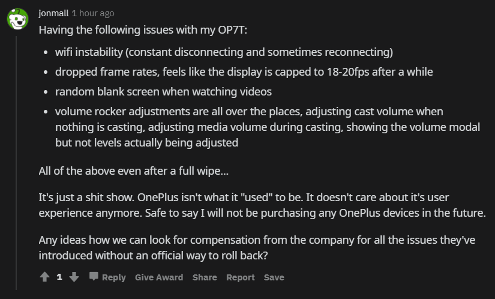Share this comment
Image resolution: width=495 pixels, height=299 pixels.
(x=205, y=277)
